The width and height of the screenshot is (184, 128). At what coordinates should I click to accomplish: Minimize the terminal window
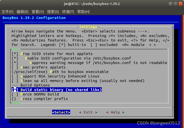pos(170,4)
